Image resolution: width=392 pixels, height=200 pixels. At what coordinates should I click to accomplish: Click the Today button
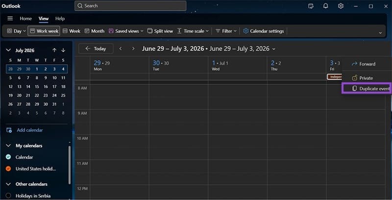pyautogui.click(x=96, y=49)
